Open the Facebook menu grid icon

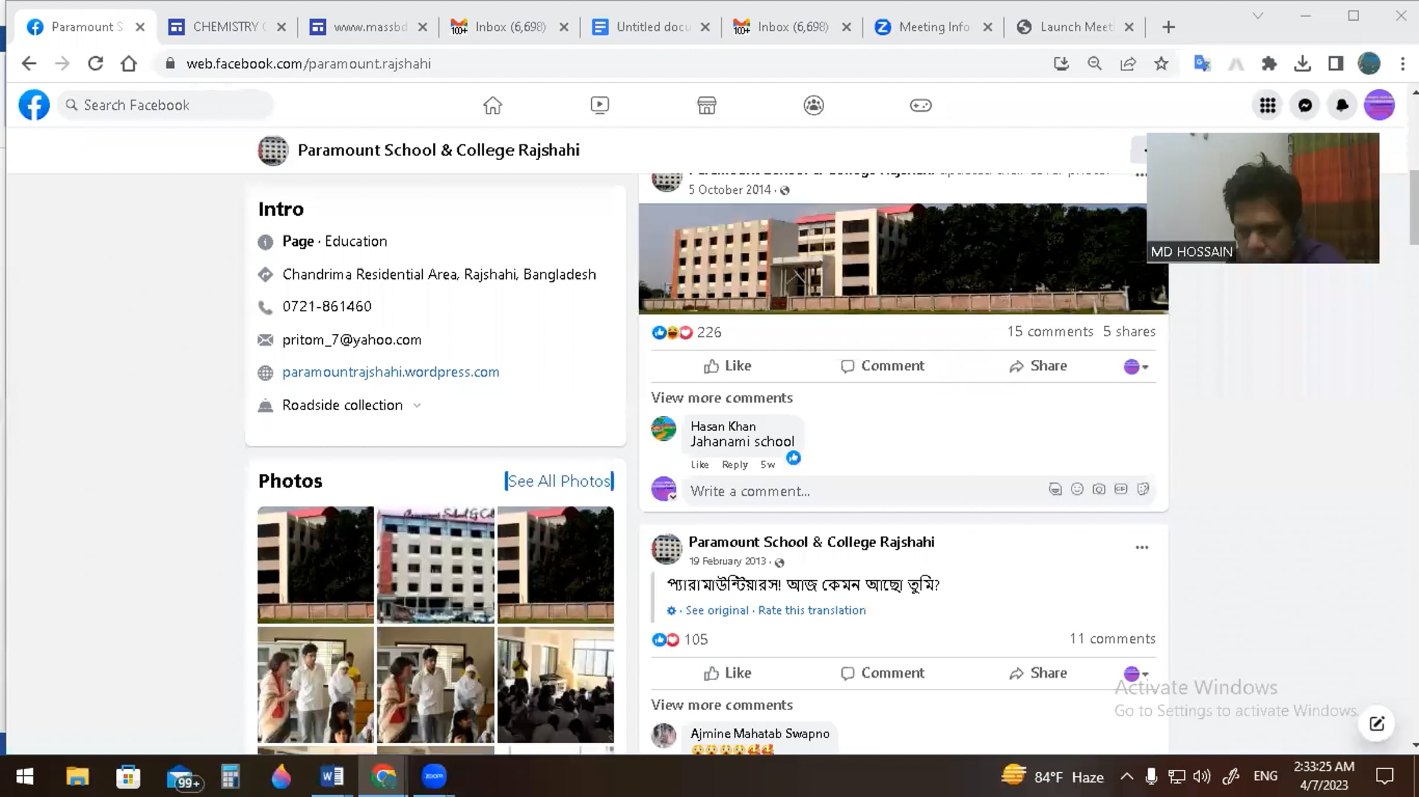1267,106
